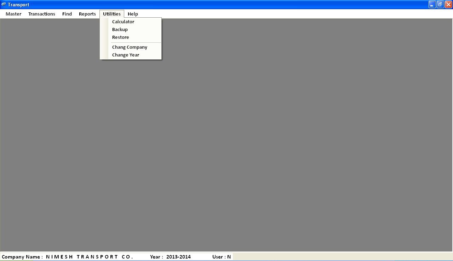Close the open Utilities menu

pos(112,14)
